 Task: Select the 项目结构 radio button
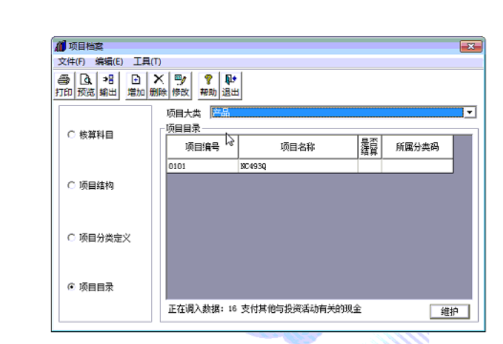click(x=71, y=186)
